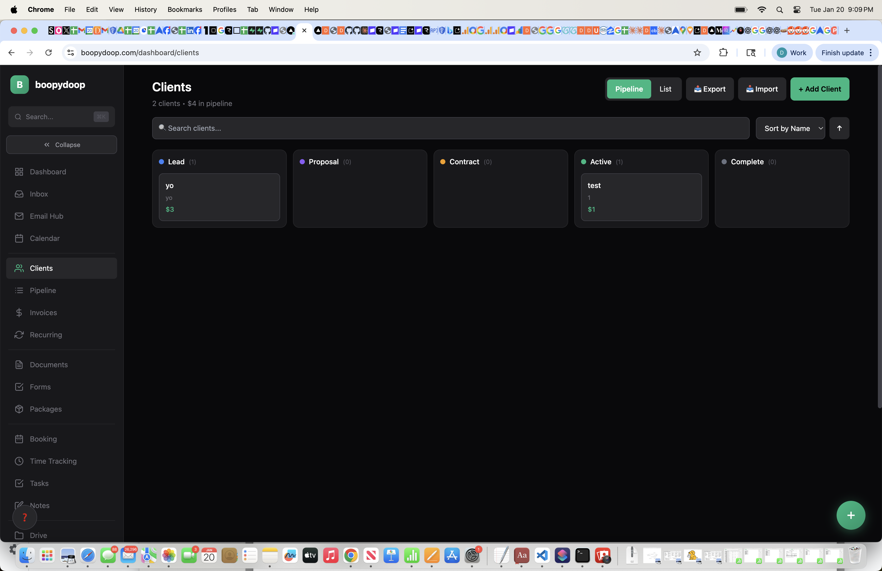Open the Bookmarks menu in the menu bar
The image size is (882, 571).
(x=185, y=10)
